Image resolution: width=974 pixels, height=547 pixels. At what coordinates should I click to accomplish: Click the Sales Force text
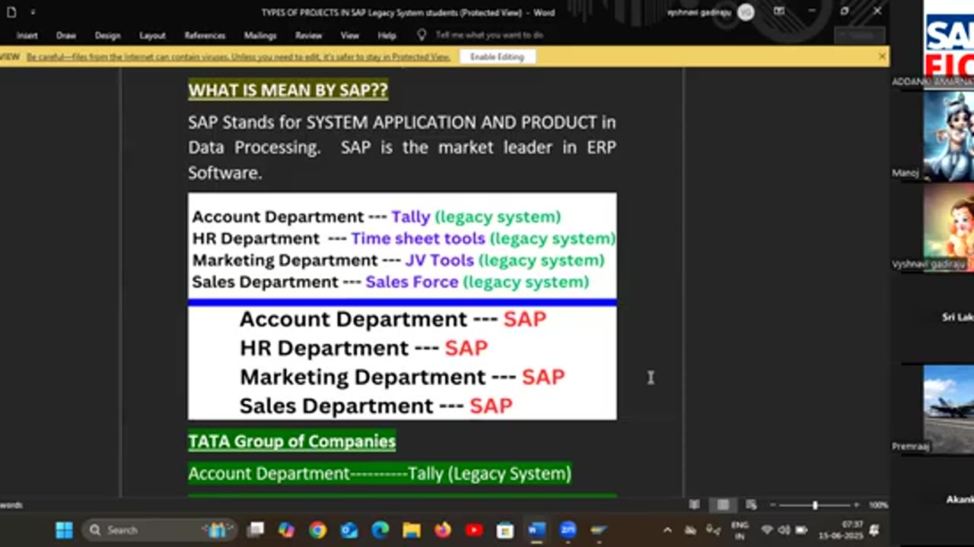[412, 282]
